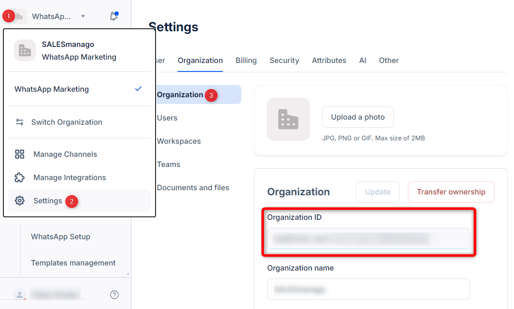Switch to the Billing tab
The image size is (514, 309).
(246, 60)
